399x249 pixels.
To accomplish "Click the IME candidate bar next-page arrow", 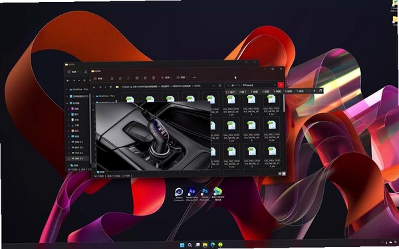I will (x=315, y=91).
